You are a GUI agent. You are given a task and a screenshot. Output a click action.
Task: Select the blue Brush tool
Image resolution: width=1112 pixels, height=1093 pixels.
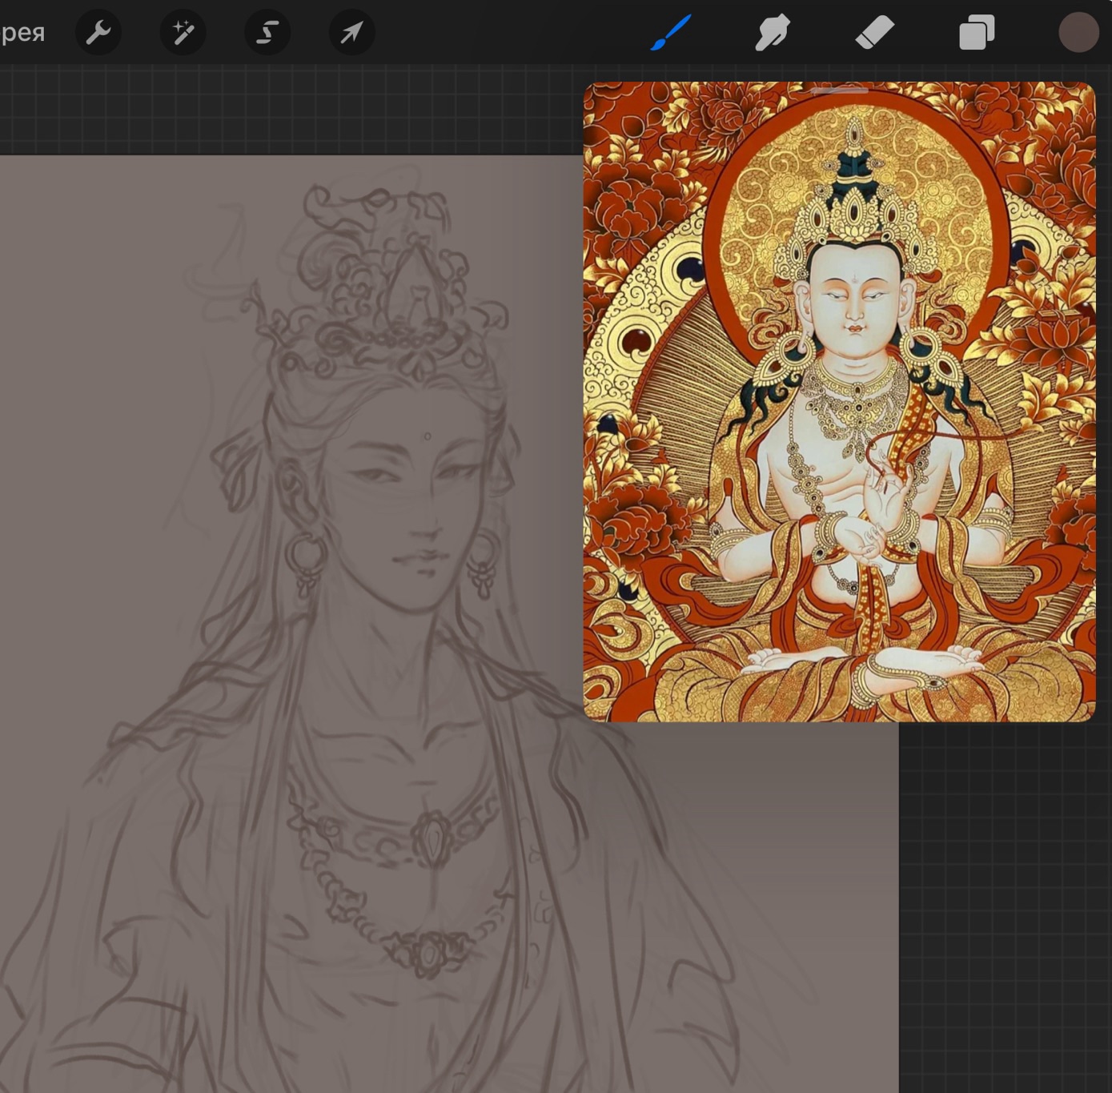coord(671,33)
